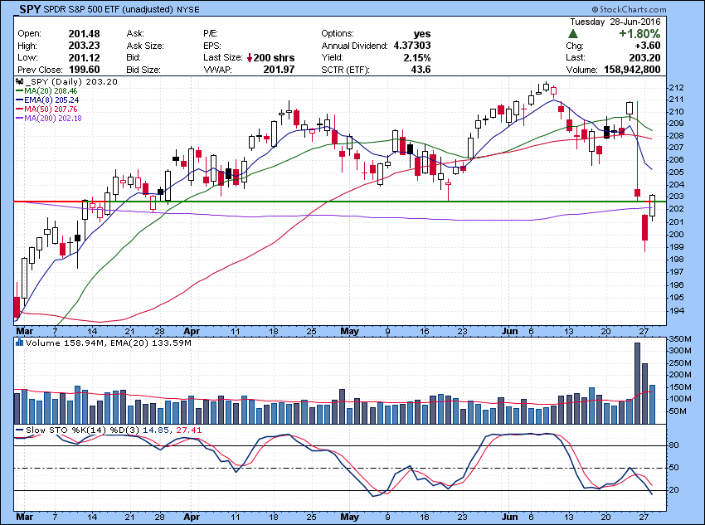Click the Open value 201.48
The image size is (705, 525).
pyautogui.click(x=84, y=34)
